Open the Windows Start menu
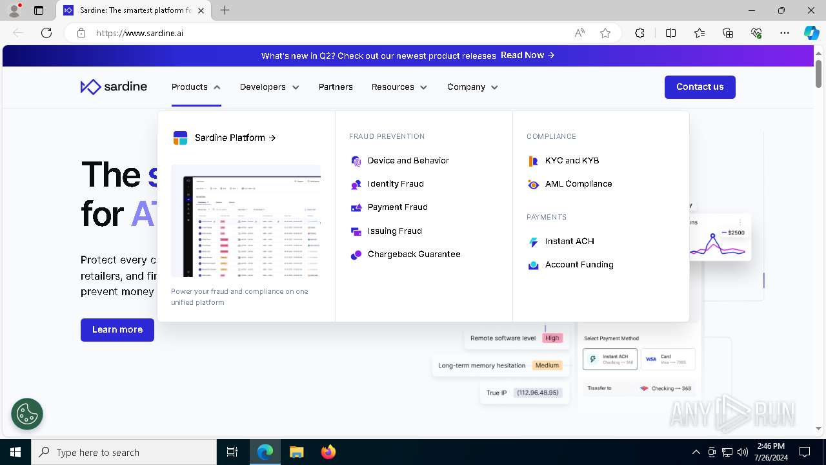Screen dimensions: 826x465 (x=15, y=452)
